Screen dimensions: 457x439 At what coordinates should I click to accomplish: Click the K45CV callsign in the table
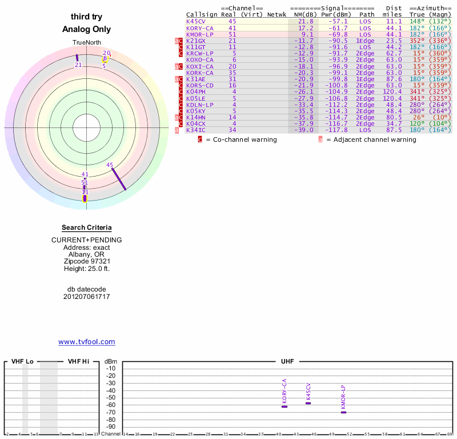coord(196,21)
